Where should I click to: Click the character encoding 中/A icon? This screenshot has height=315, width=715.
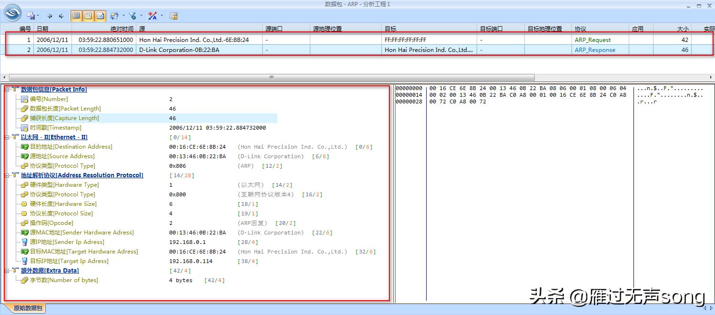pos(153,16)
